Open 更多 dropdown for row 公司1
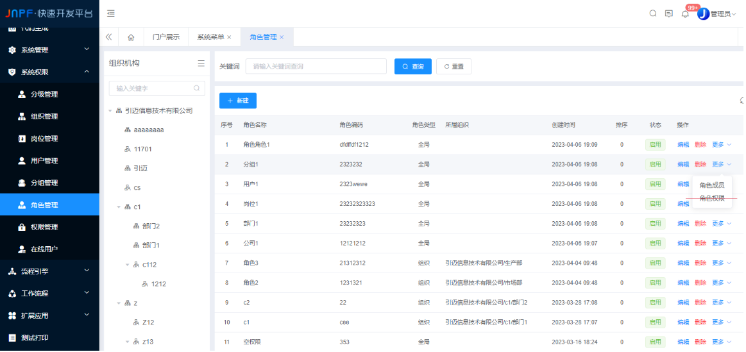This screenshot has height=352, width=746. (721, 244)
